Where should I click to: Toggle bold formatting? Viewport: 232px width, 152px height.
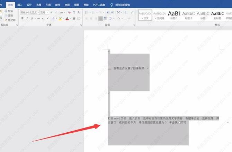[x=23, y=18]
